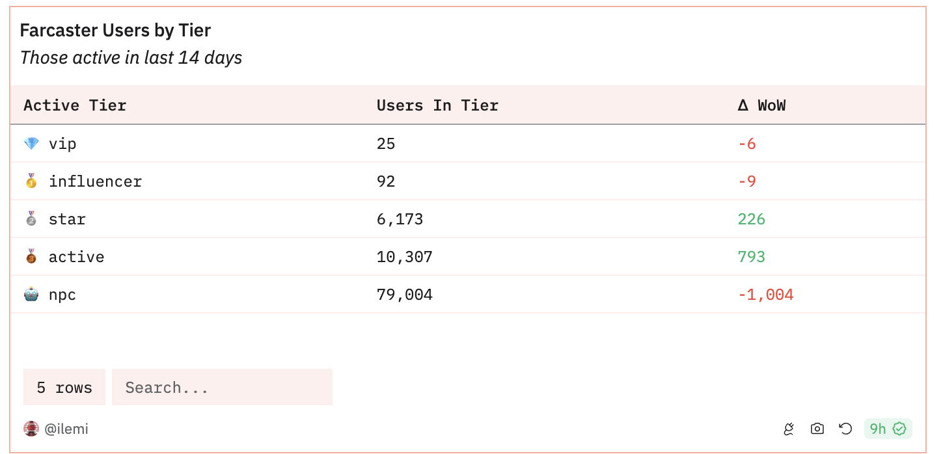Open Farcaster Users by Tier title
941x454 pixels.
click(x=115, y=30)
